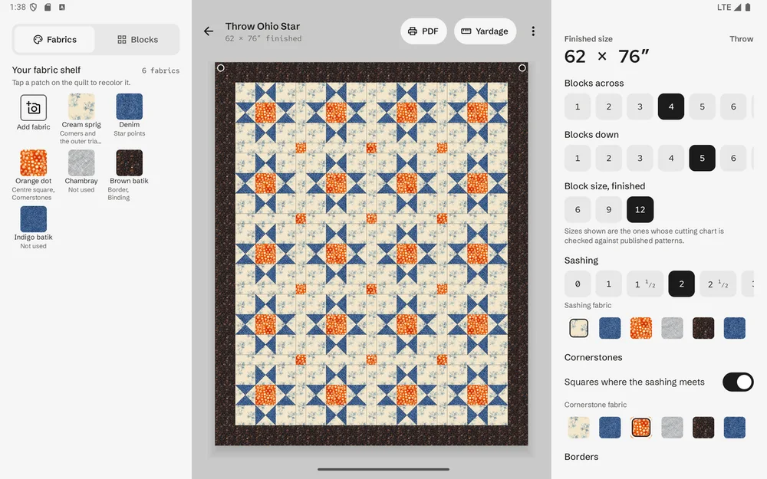Viewport: 767px width, 479px height.
Task: Set sashing width to 2
Action: tap(681, 284)
